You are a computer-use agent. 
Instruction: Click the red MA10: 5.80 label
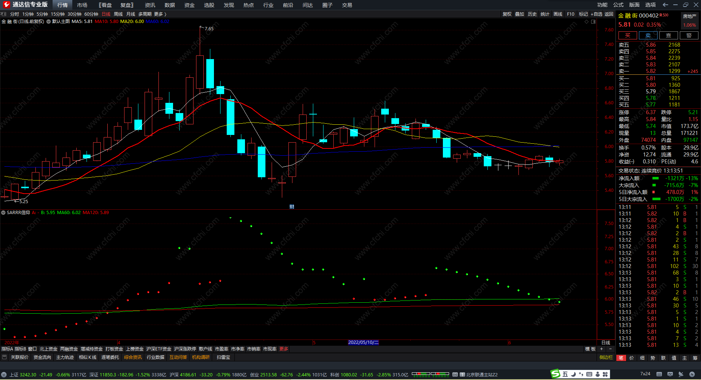pos(107,22)
